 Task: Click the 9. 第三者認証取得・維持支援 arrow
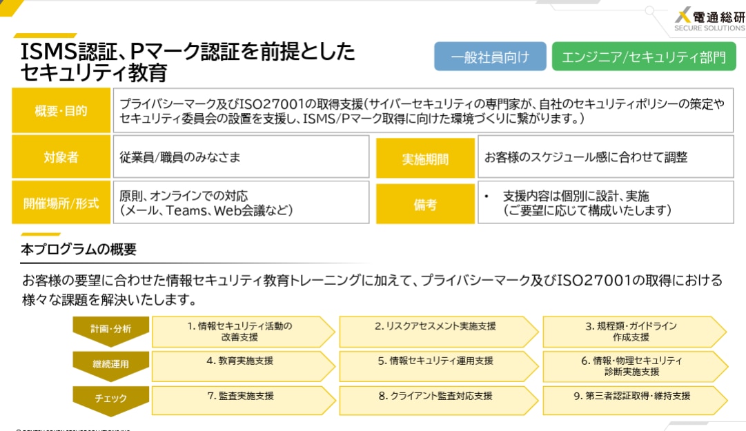click(635, 401)
